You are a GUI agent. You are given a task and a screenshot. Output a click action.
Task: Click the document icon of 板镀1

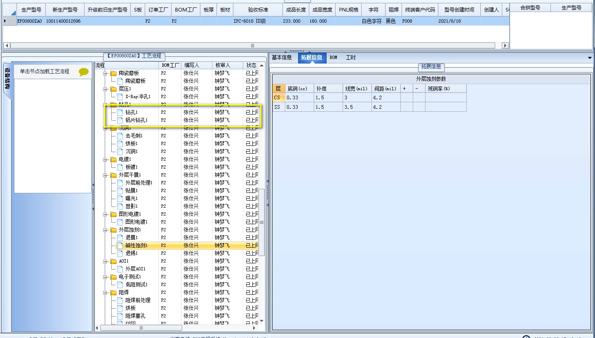(120, 167)
